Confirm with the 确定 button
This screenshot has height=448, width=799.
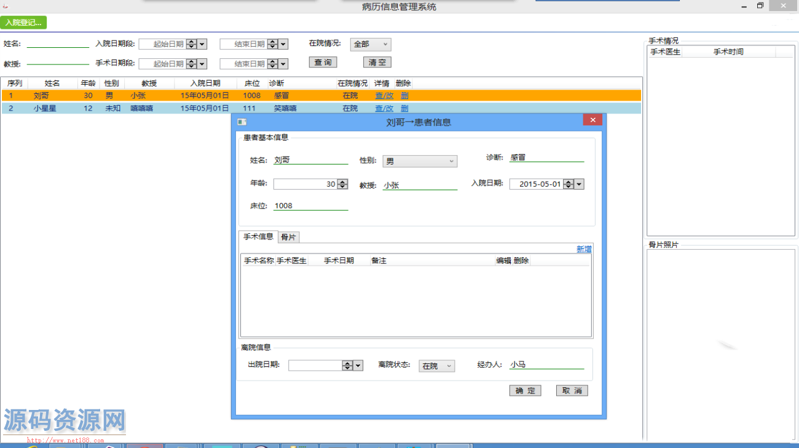[x=525, y=391]
